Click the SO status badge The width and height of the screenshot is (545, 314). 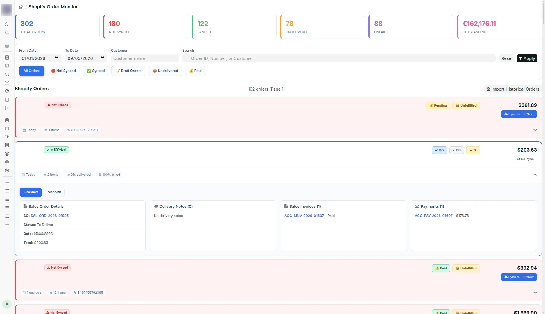pos(439,150)
